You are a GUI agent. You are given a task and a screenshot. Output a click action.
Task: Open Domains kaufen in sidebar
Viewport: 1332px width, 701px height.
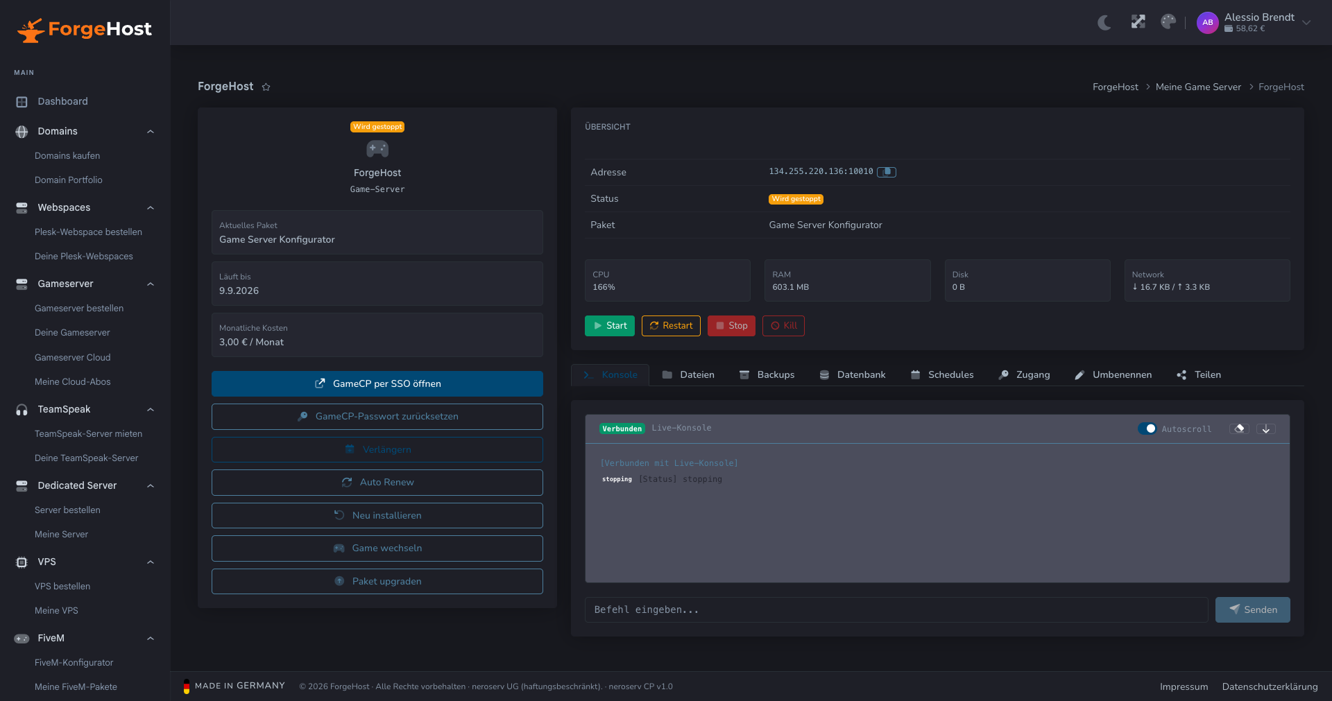[x=67, y=156]
